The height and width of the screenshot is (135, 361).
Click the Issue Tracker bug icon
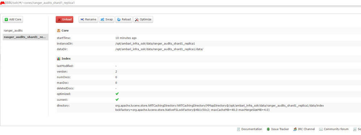(268, 129)
